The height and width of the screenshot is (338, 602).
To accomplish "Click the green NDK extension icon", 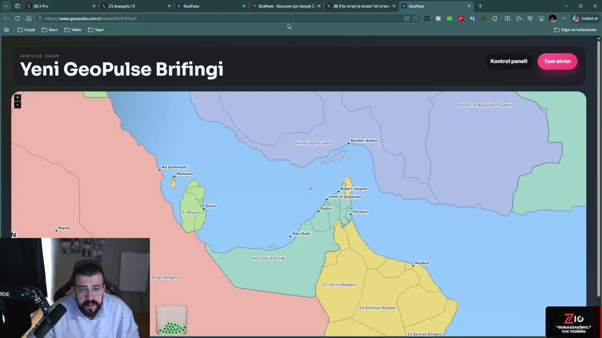I will (x=450, y=18).
